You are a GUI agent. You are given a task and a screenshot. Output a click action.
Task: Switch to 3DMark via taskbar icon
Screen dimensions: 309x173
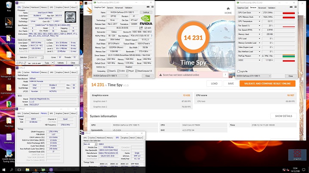coord(35,170)
